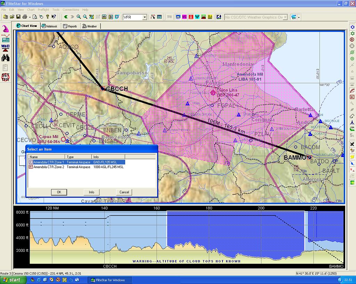Click the vertical split profile view icon

pyautogui.click(x=111, y=17)
